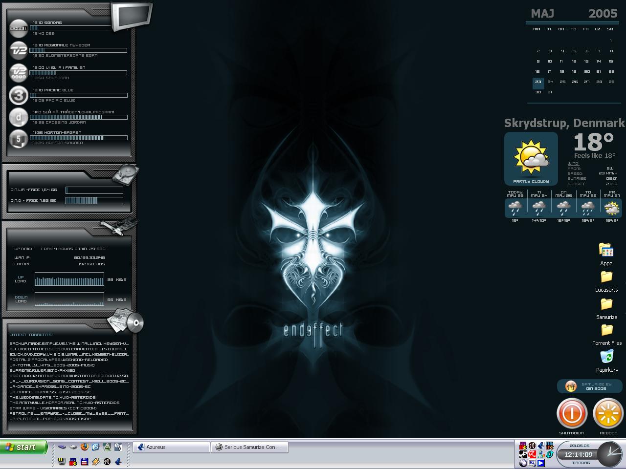Click the Steam tray icon

(x=523, y=454)
